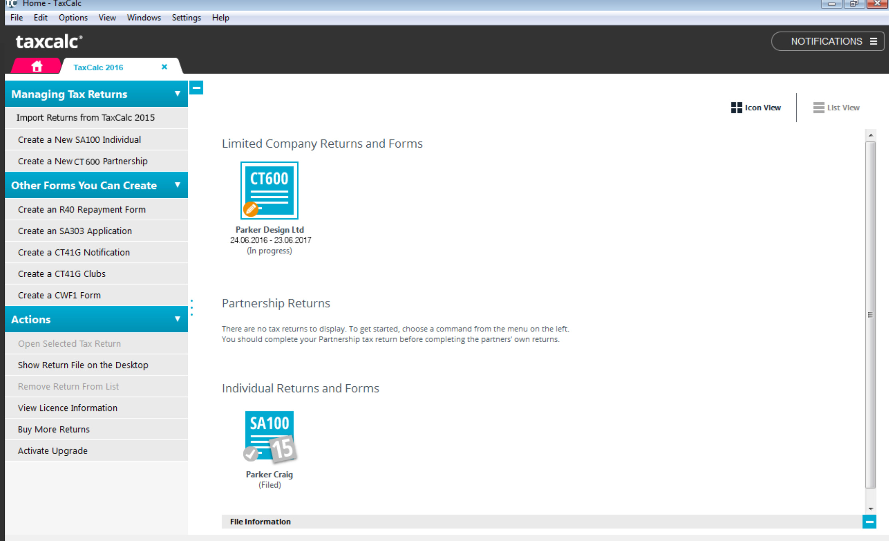Open the Edit menu
Viewport: 889px width, 541px height.
40,18
